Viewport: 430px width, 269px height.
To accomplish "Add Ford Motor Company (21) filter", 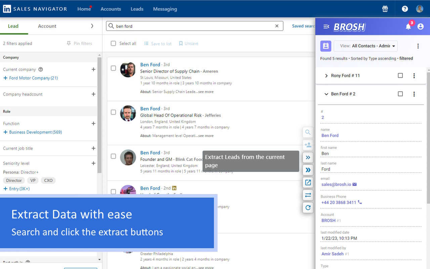I will click(31, 78).
